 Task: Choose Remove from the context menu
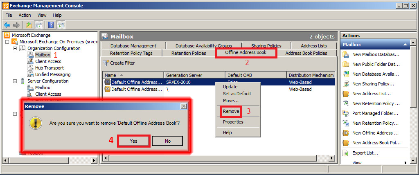[x=231, y=111]
